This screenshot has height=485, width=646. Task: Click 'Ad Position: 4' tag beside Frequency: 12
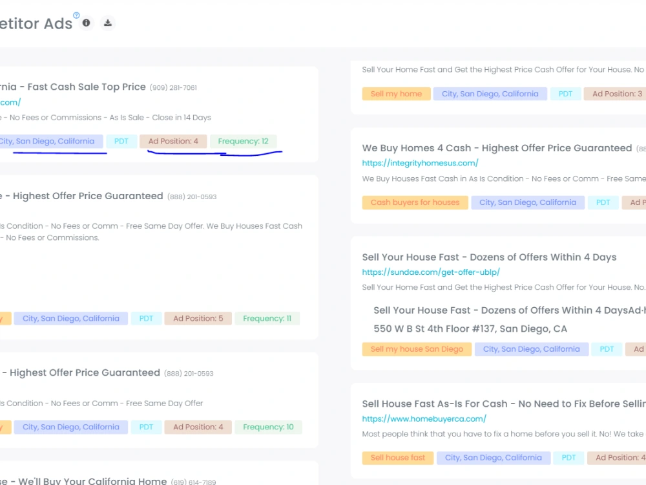click(173, 141)
